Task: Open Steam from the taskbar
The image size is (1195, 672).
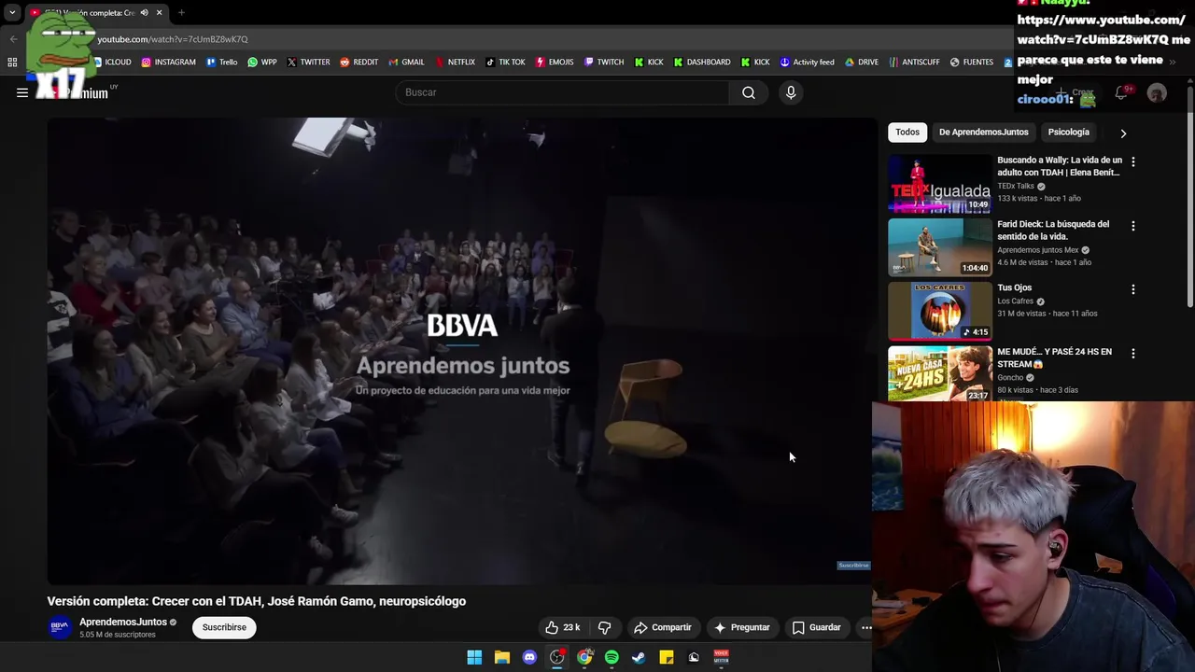Action: (639, 657)
